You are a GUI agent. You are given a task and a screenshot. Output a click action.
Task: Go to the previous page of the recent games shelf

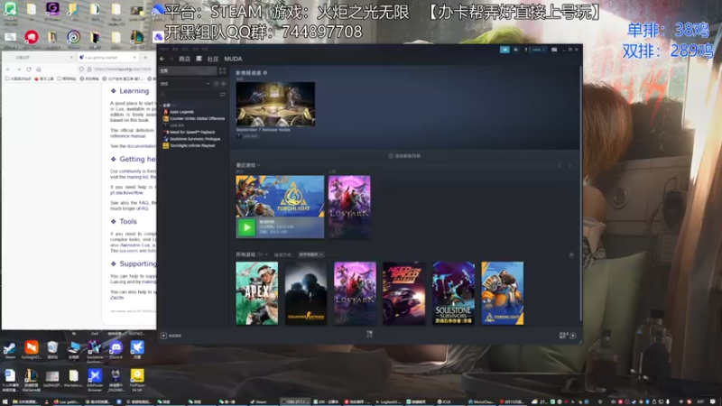[560, 166]
